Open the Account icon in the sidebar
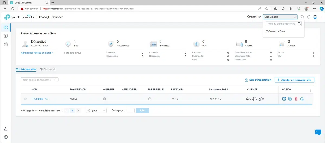Image resolution: width=325 pixels, height=143 pixels. 6,129
